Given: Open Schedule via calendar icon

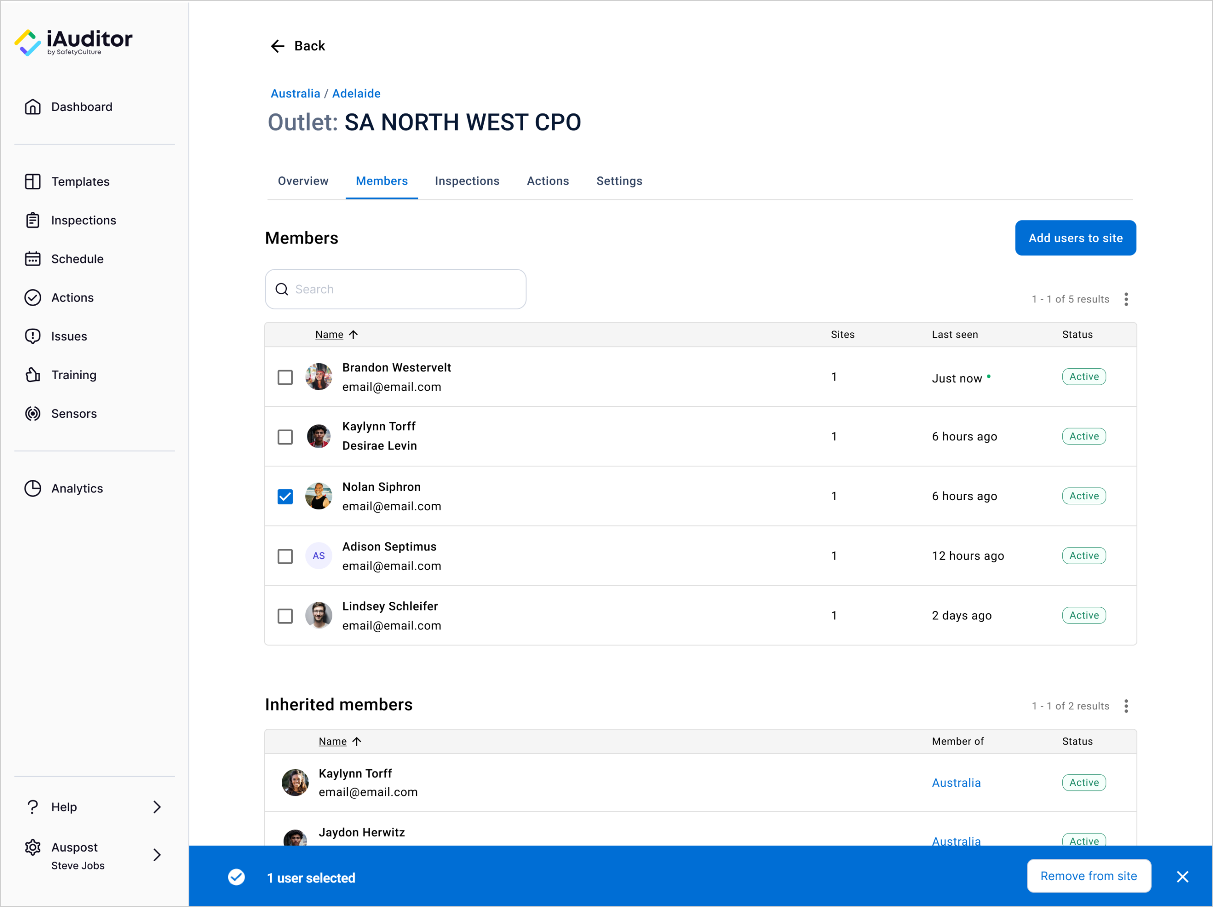Looking at the screenshot, I should coord(32,258).
